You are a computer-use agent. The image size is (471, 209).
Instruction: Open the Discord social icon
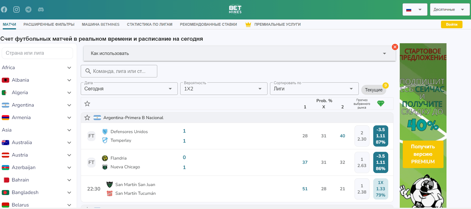41,9
